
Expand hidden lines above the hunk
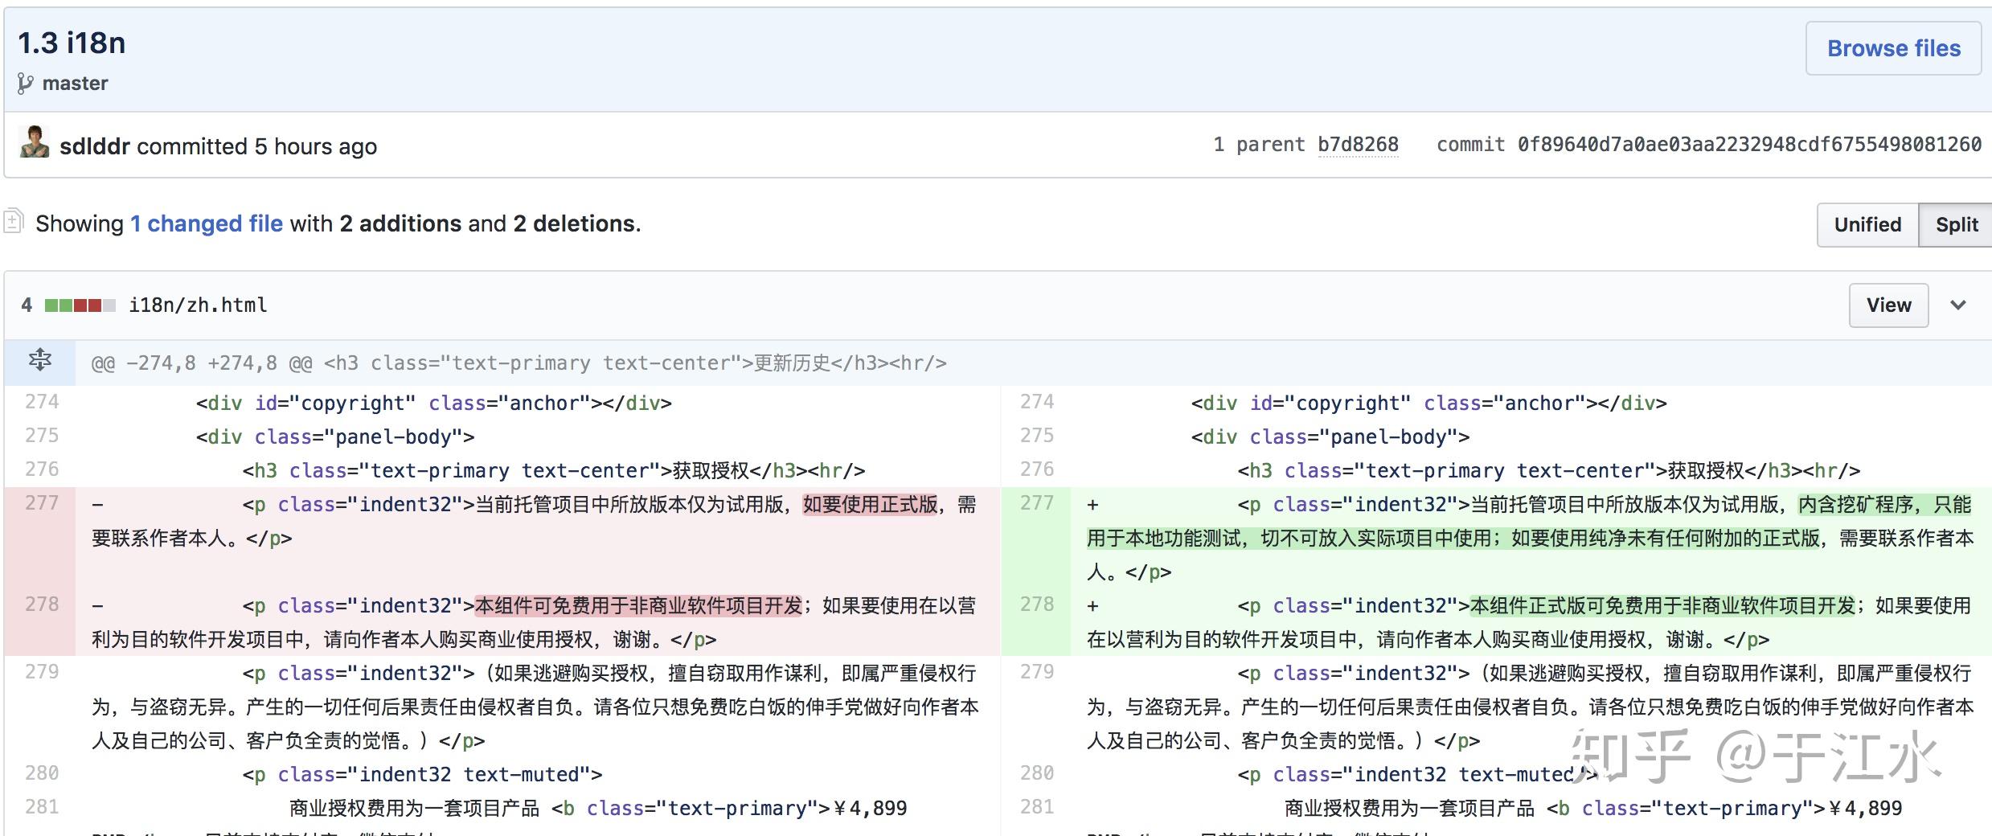coord(40,360)
